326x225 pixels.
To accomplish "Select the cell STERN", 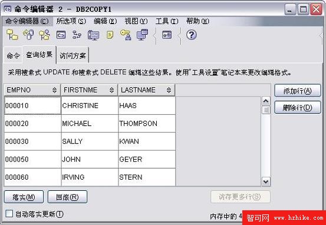I will (147, 177).
